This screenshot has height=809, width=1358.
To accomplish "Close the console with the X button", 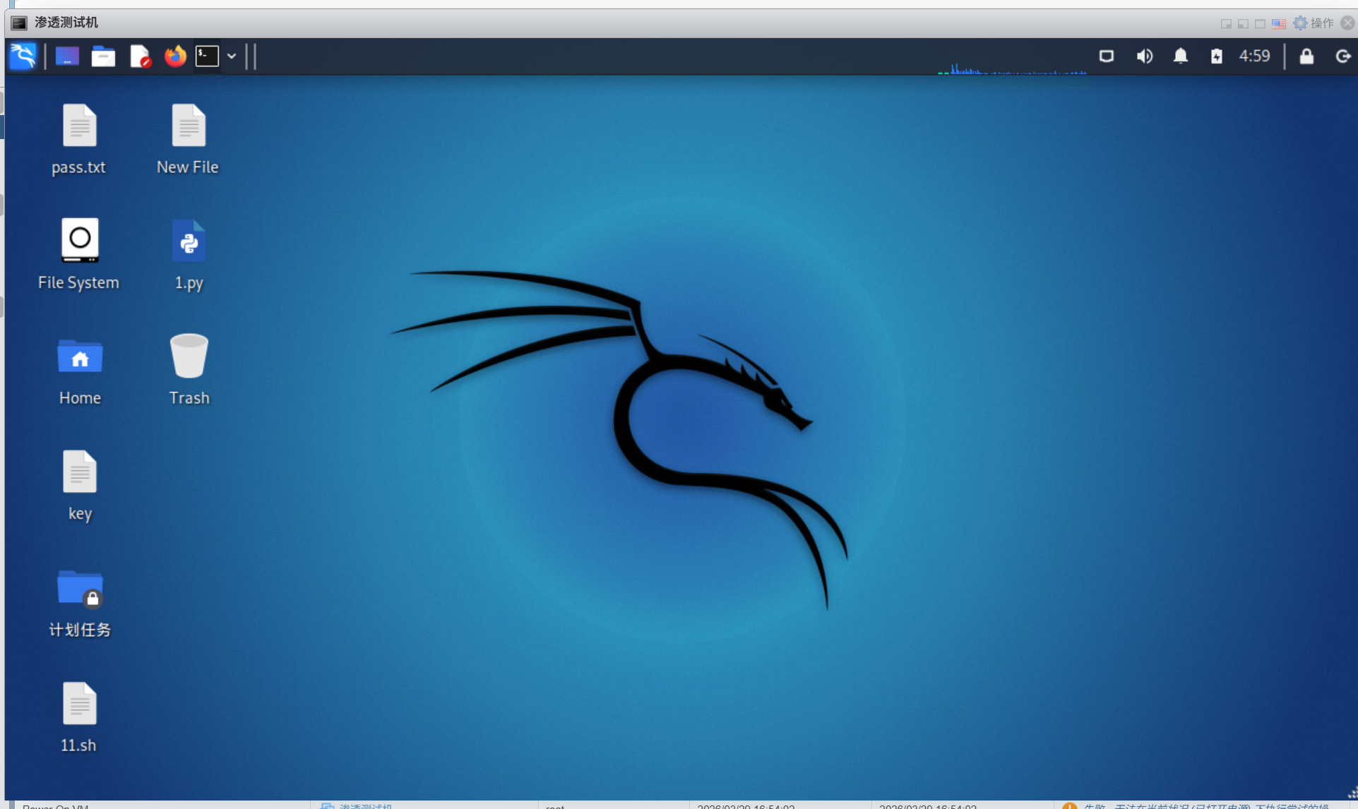I will coord(1347,23).
